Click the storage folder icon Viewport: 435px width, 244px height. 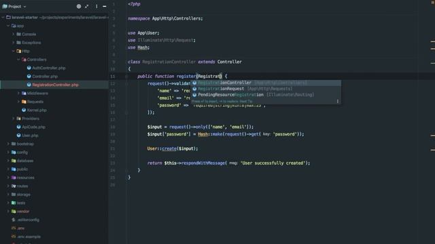point(14,195)
